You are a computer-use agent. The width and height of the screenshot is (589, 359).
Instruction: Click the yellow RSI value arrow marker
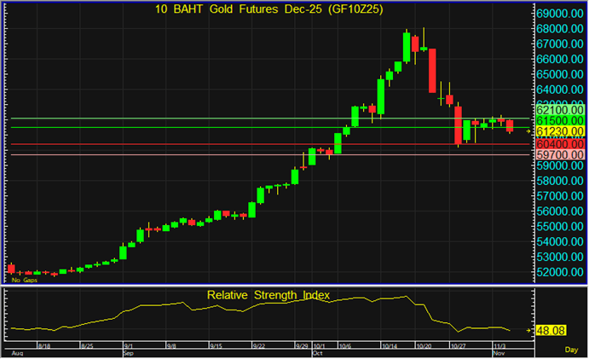pos(528,330)
